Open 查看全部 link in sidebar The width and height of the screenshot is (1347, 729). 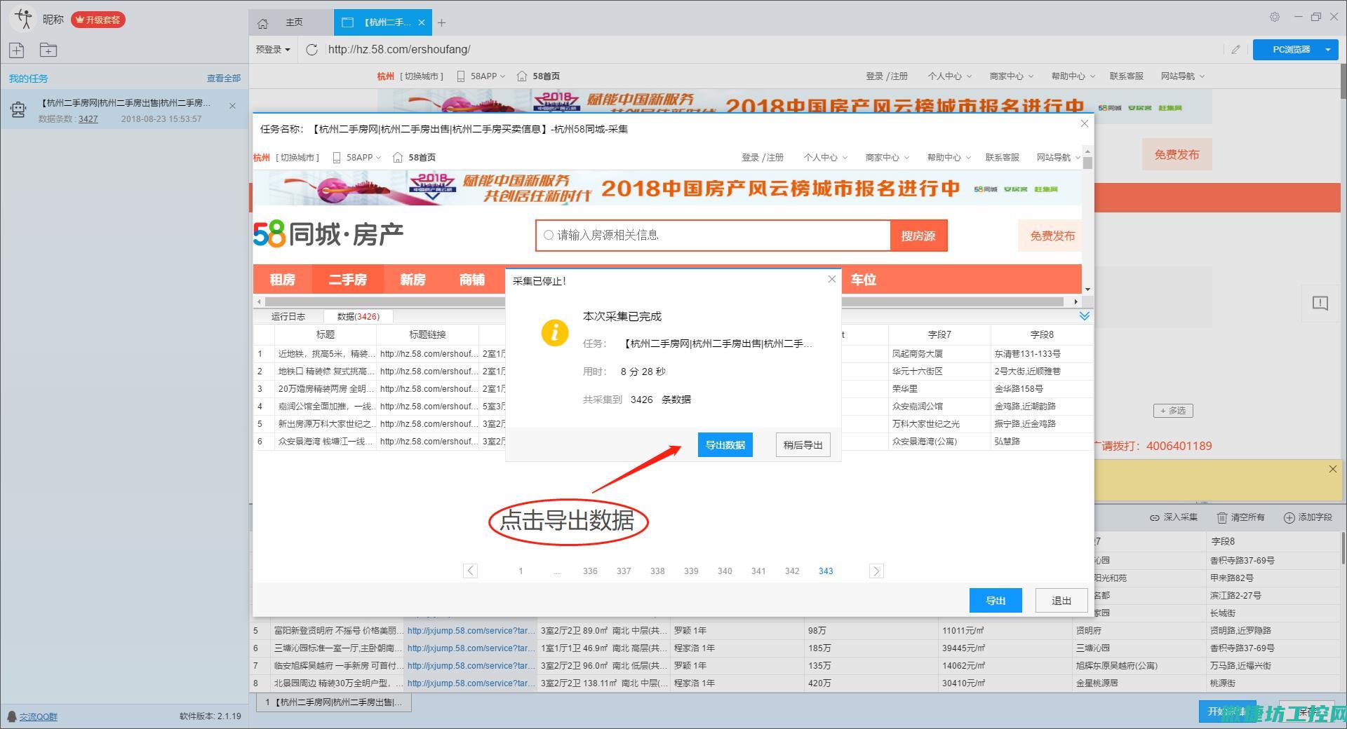click(223, 79)
